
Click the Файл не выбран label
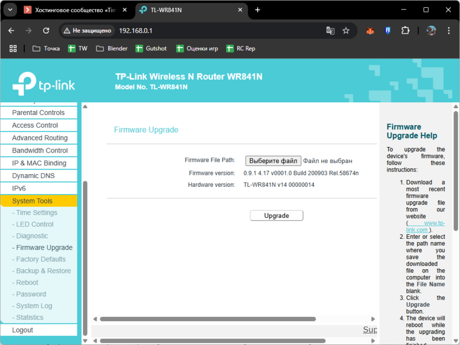click(328, 161)
